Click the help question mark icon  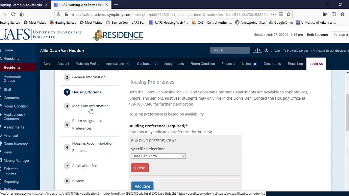266,50
